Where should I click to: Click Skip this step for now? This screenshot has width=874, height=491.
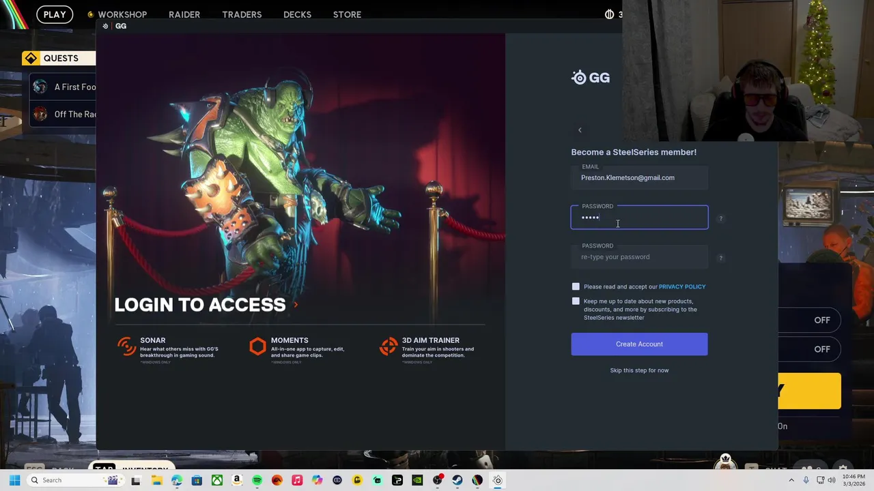[x=639, y=370]
